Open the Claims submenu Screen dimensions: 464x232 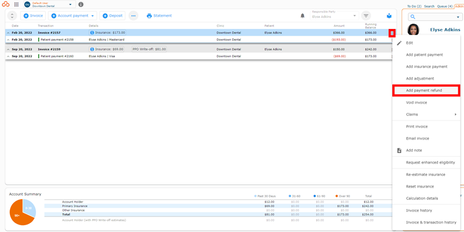pos(426,114)
